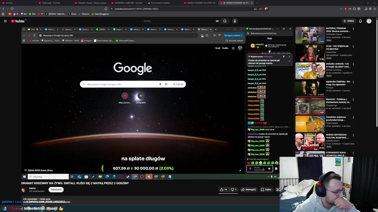Open options menu for wojskowa grochówka video
The width and height of the screenshot is (378, 212).
pos(353,117)
